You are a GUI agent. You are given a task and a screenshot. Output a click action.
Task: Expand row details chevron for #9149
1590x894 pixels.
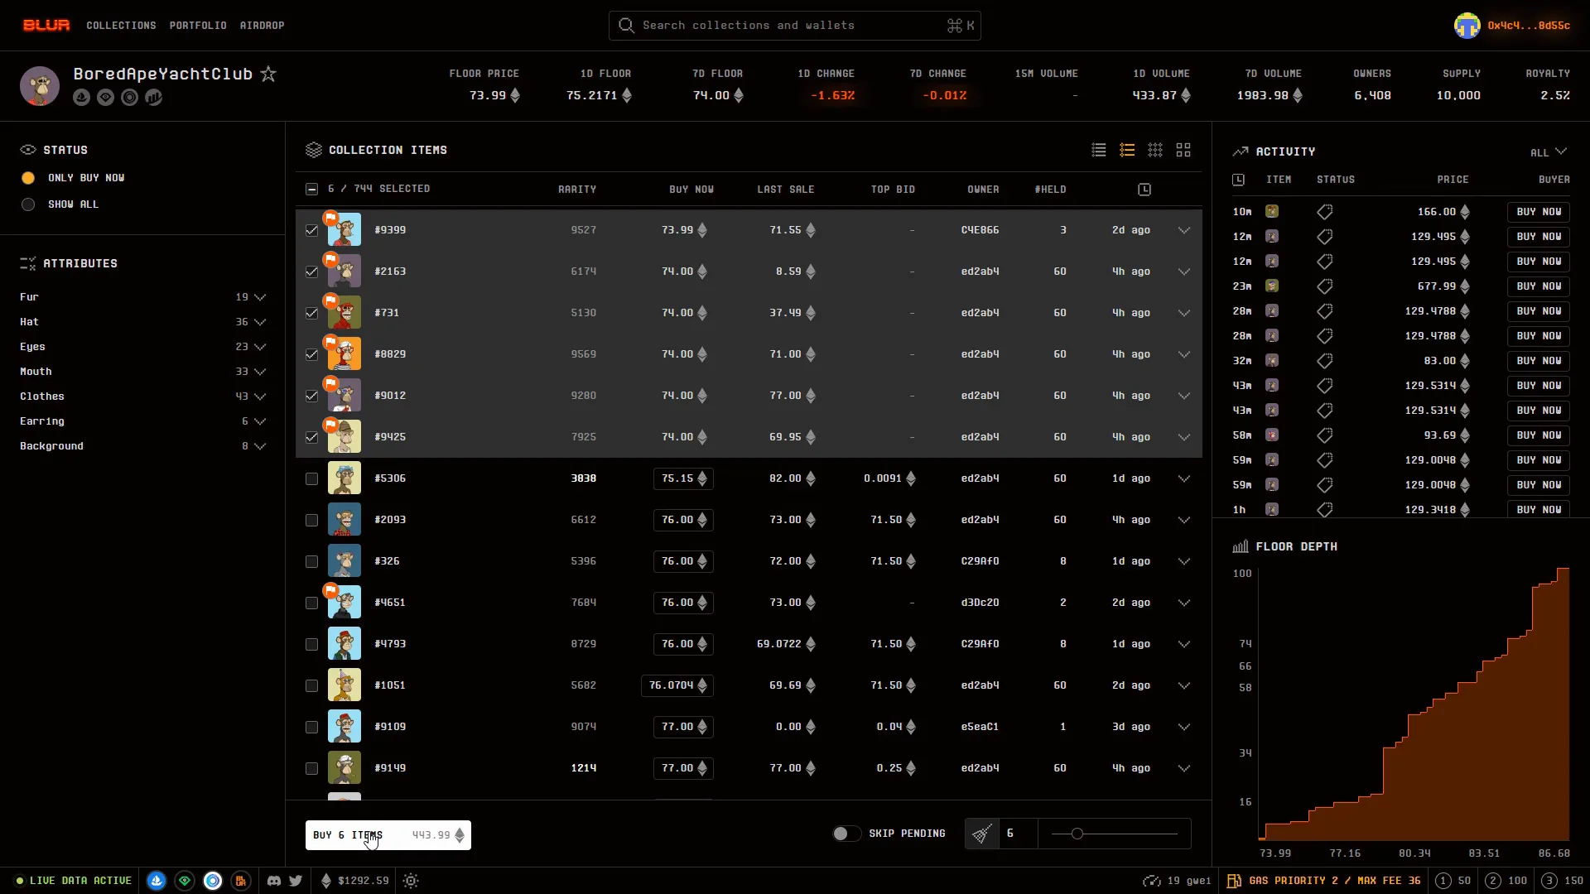click(1184, 768)
